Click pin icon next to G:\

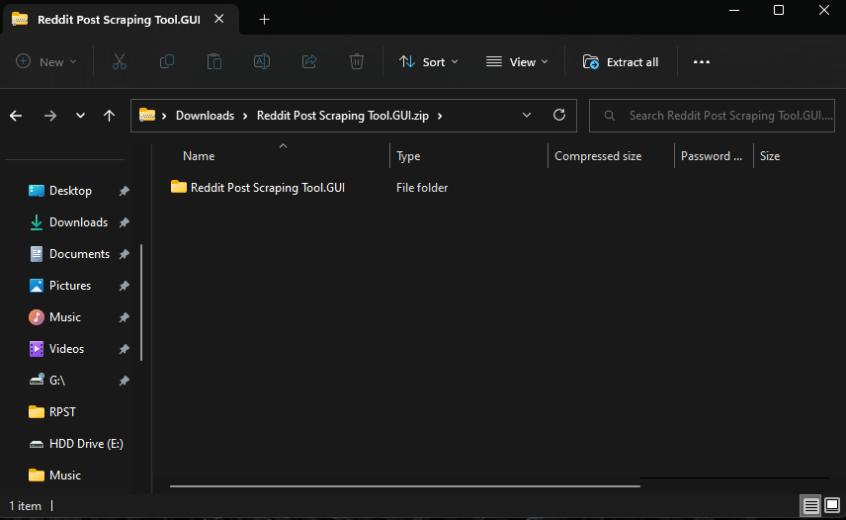[x=125, y=381]
